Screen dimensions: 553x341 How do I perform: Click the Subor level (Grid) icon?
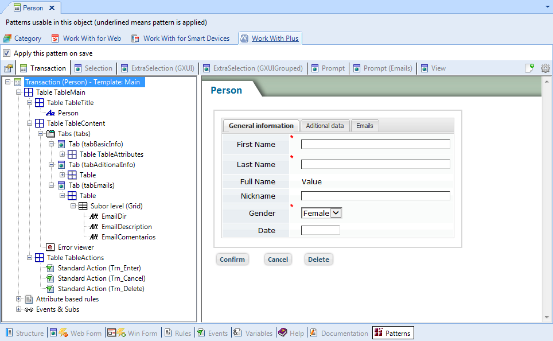click(83, 206)
